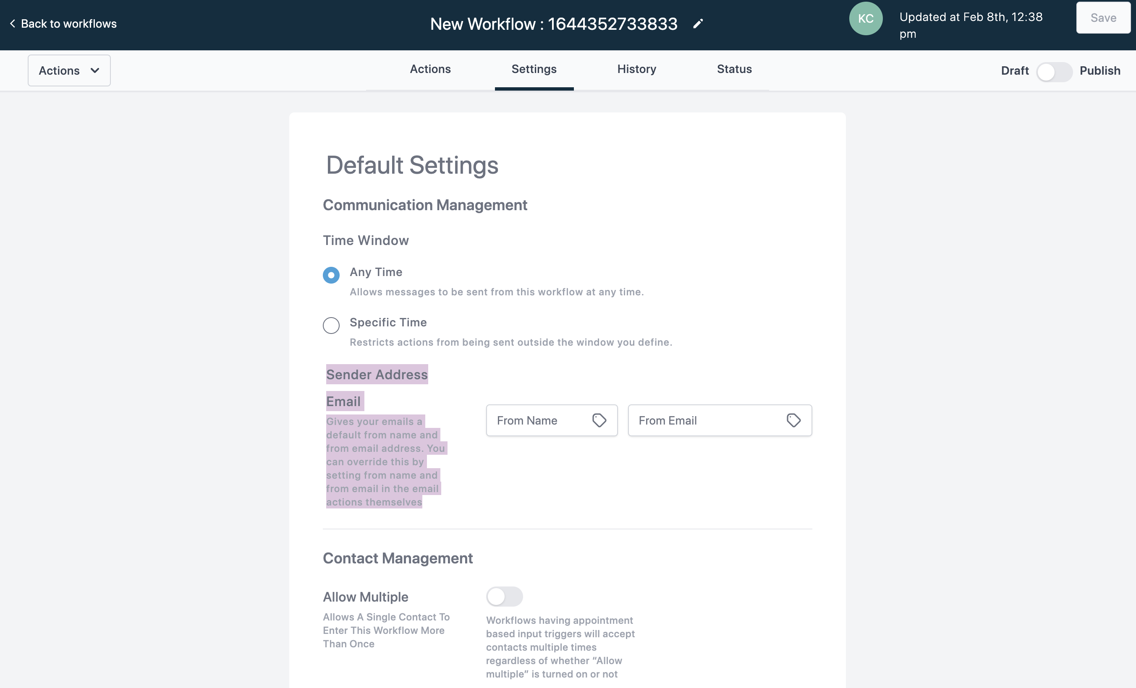
Task: Select the Any Time radio button
Action: pyautogui.click(x=331, y=275)
